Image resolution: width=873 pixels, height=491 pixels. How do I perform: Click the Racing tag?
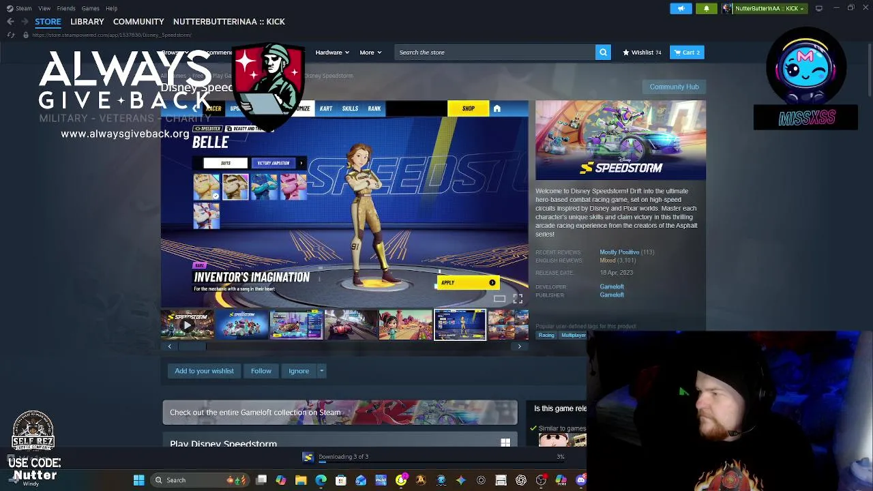546,336
